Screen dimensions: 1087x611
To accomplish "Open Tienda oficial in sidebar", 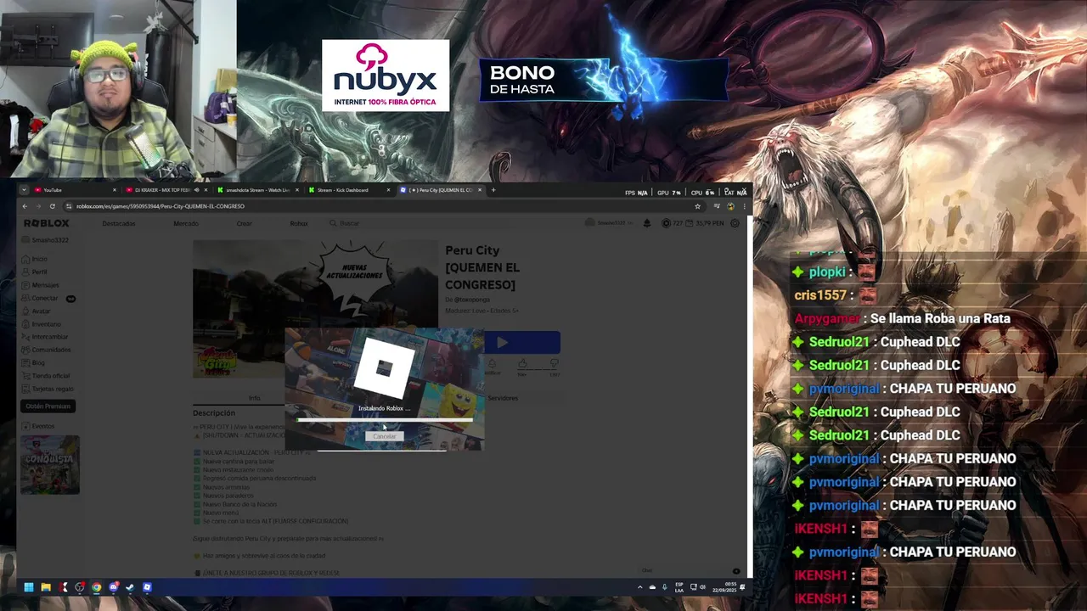I will (46, 375).
